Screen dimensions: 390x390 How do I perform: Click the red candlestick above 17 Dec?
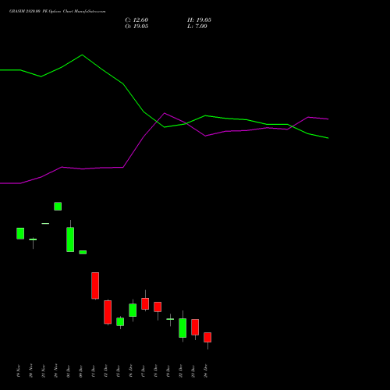pyautogui.click(x=145, y=303)
